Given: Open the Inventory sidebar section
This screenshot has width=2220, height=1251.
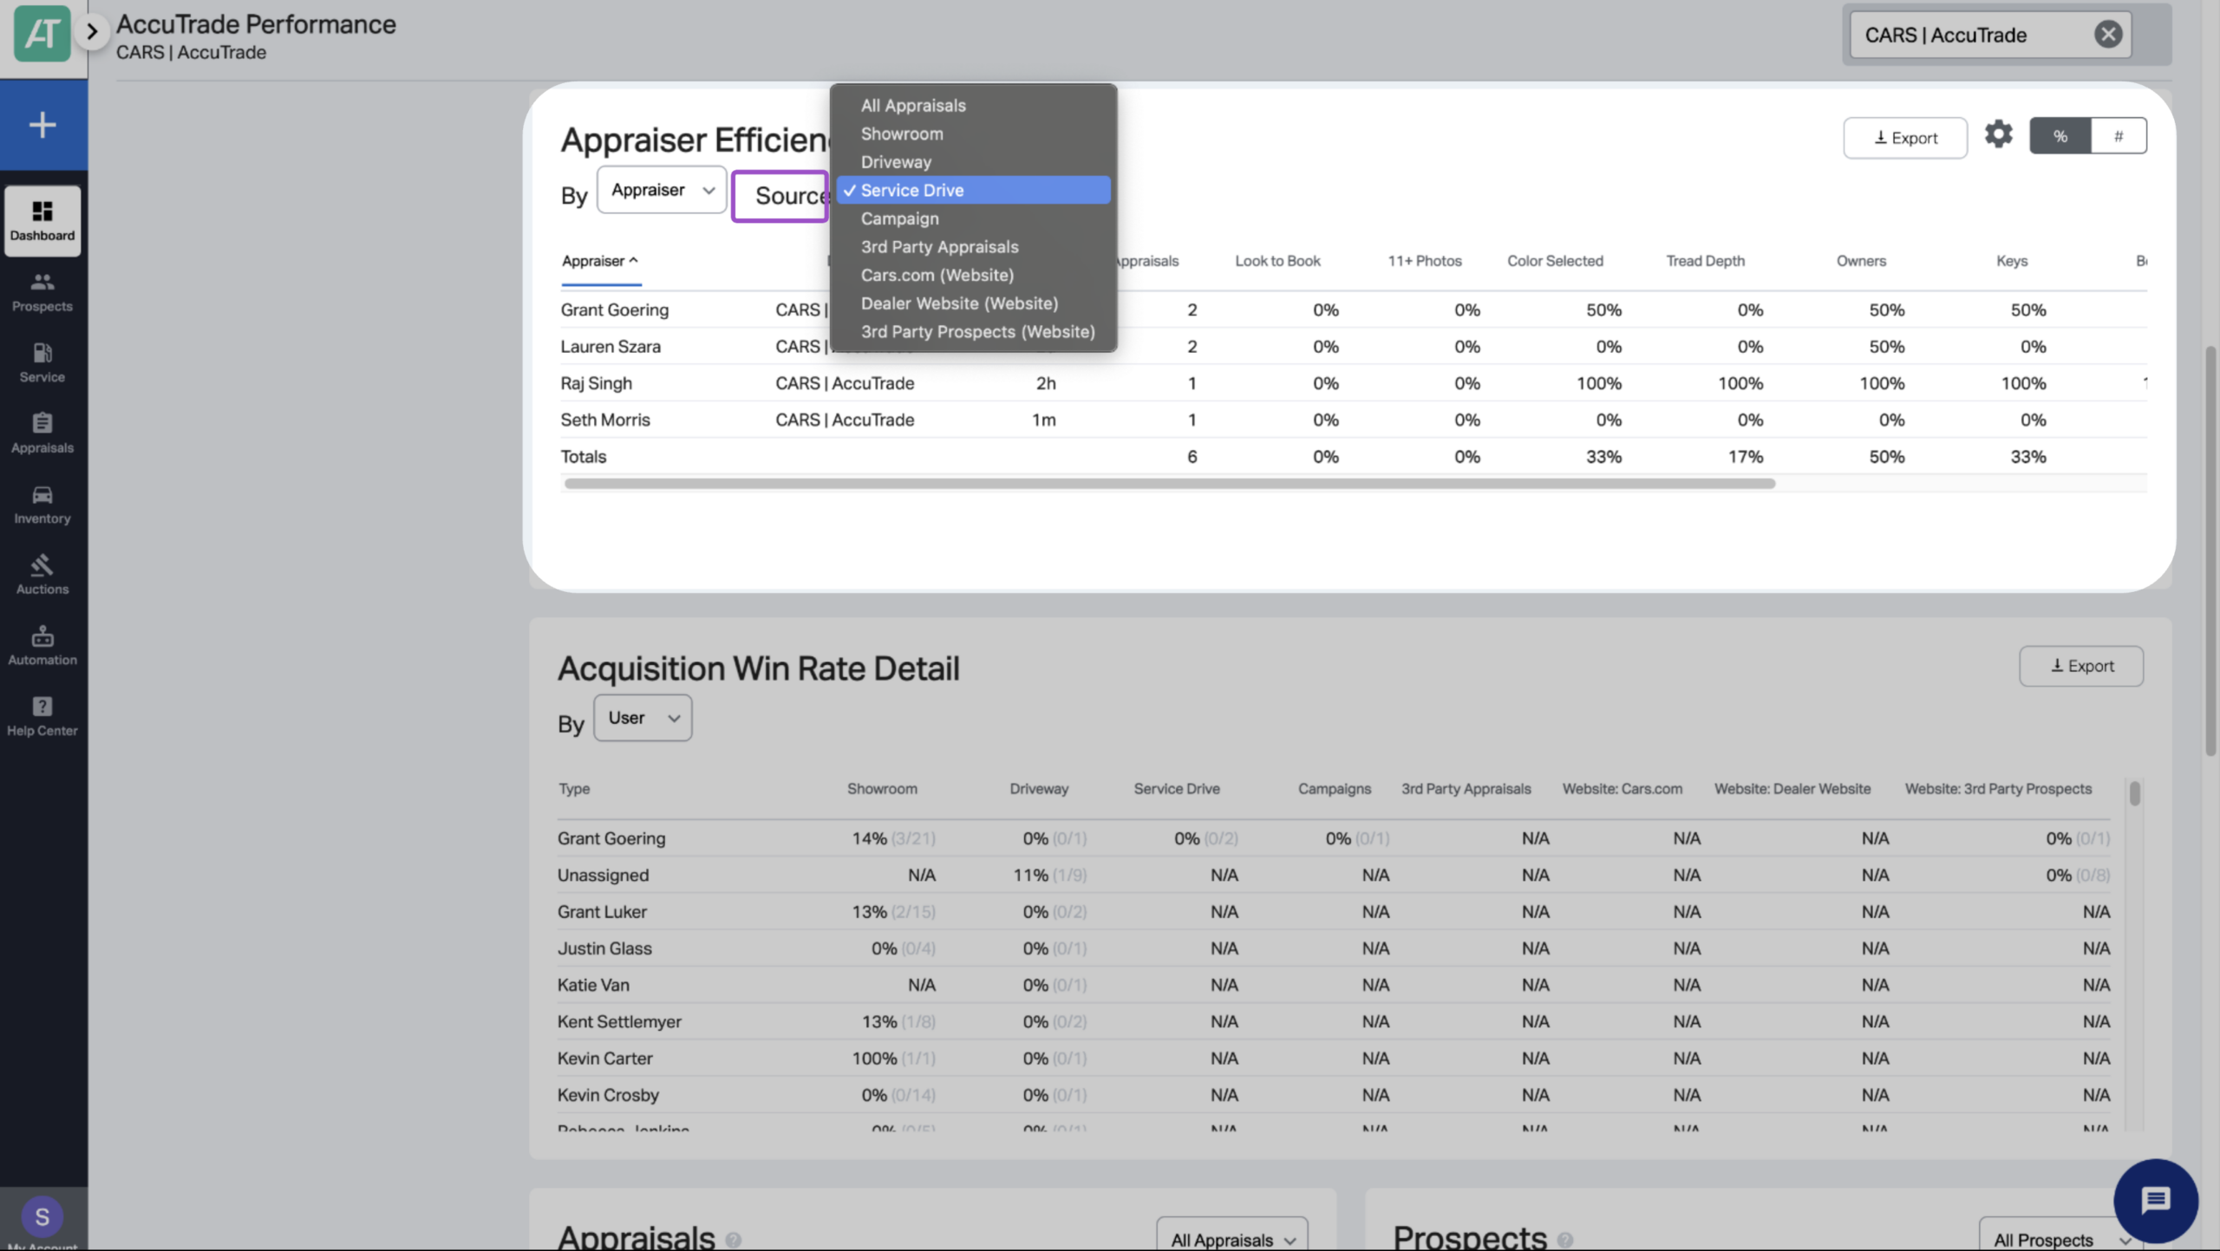Looking at the screenshot, I should [x=42, y=505].
